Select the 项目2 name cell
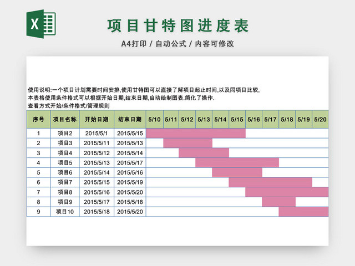Screen dimensions: 355x266 (65, 133)
